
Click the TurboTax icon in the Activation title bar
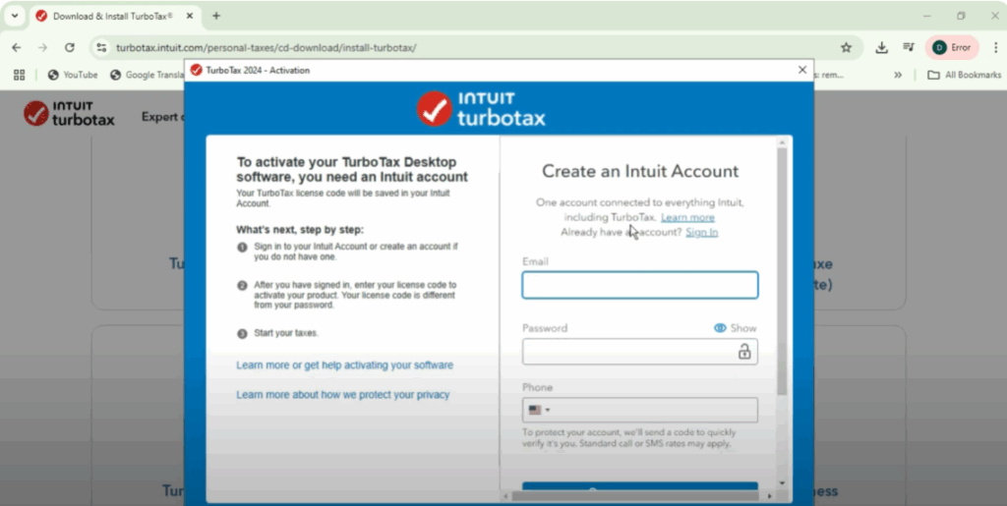coord(197,70)
